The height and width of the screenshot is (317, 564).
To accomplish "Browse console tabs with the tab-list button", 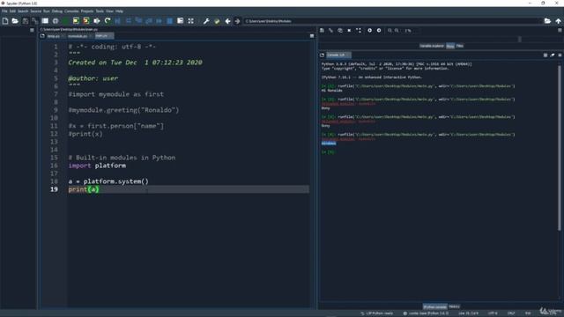I will 323,55.
